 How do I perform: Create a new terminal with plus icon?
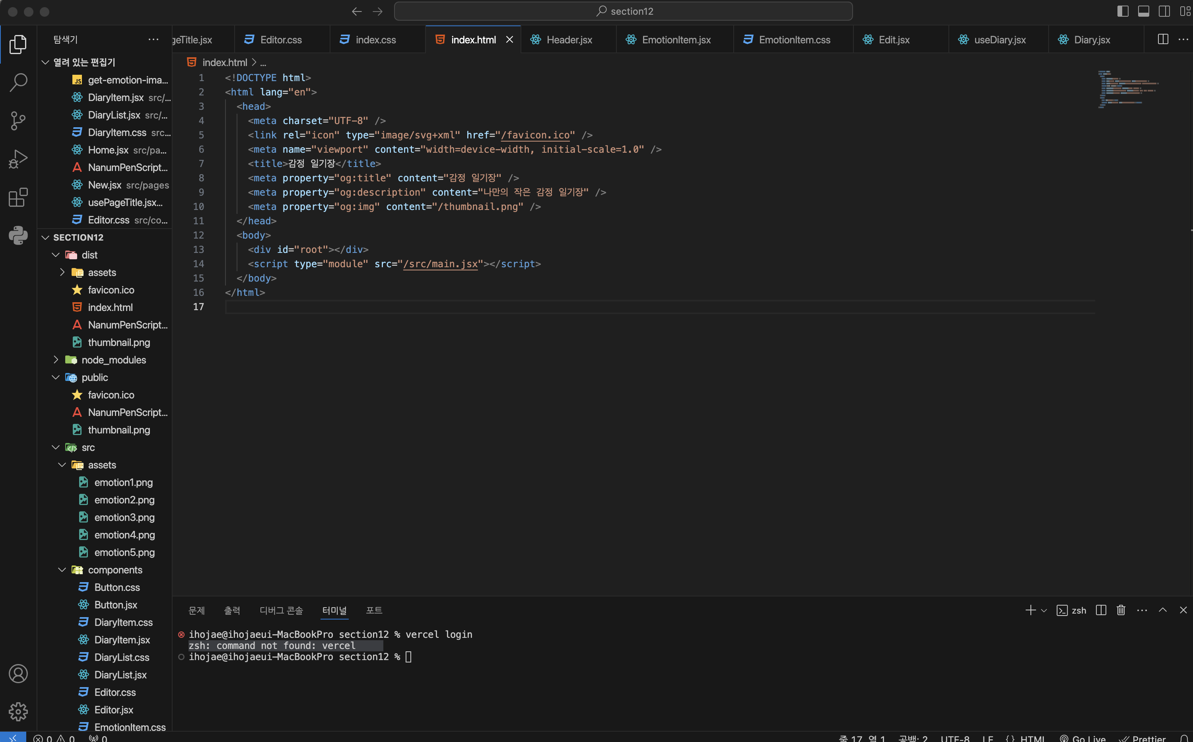pyautogui.click(x=1030, y=610)
